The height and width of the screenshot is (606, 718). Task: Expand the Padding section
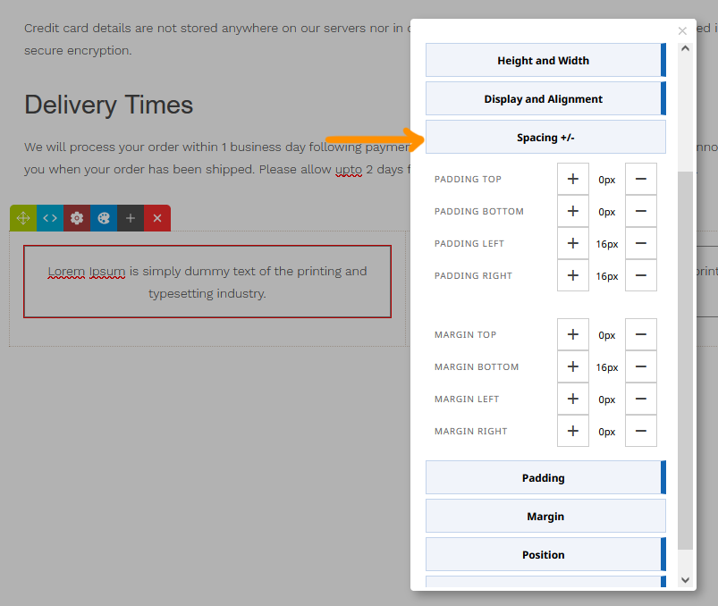[x=544, y=478]
